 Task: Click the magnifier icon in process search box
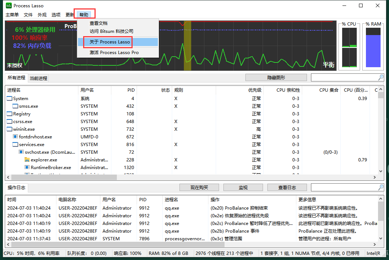(381, 77)
